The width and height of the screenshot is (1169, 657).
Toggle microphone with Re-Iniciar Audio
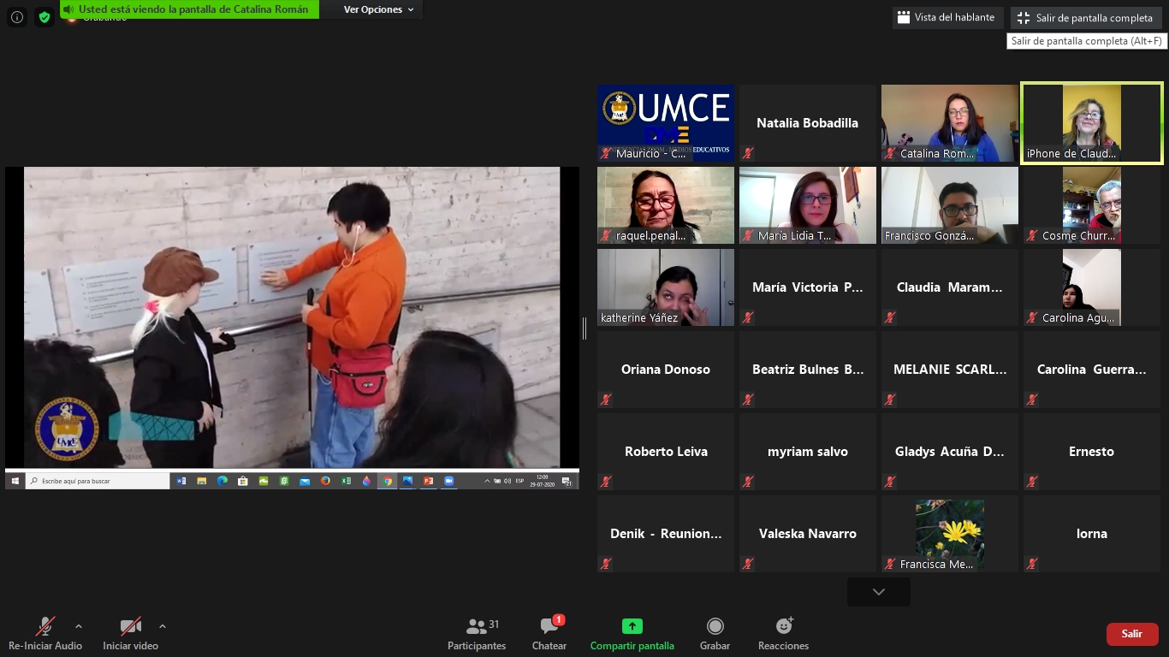click(45, 626)
